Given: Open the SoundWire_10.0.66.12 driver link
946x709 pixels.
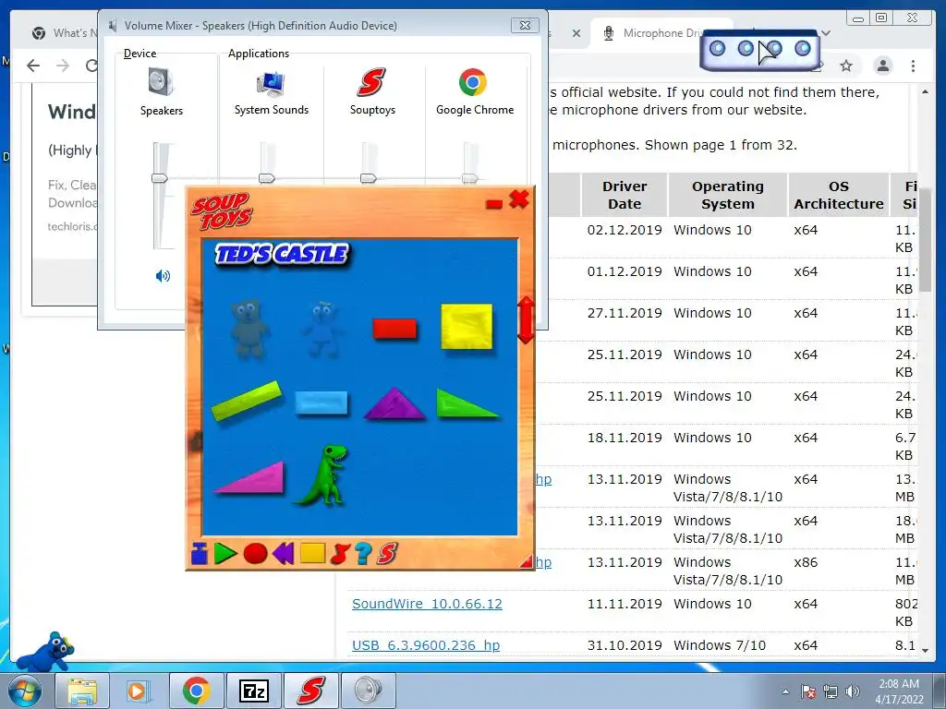Looking at the screenshot, I should pyautogui.click(x=427, y=604).
